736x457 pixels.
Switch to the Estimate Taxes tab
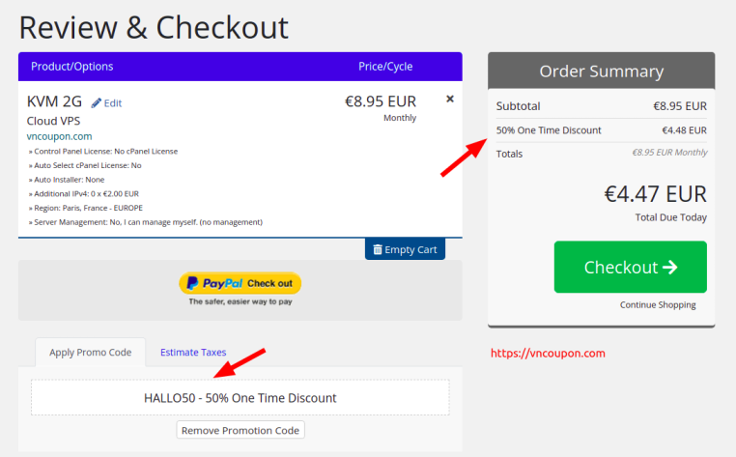(x=193, y=352)
